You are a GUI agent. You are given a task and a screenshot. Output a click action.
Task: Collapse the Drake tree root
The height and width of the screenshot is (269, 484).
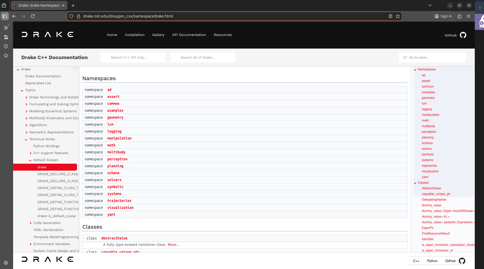tap(18, 70)
